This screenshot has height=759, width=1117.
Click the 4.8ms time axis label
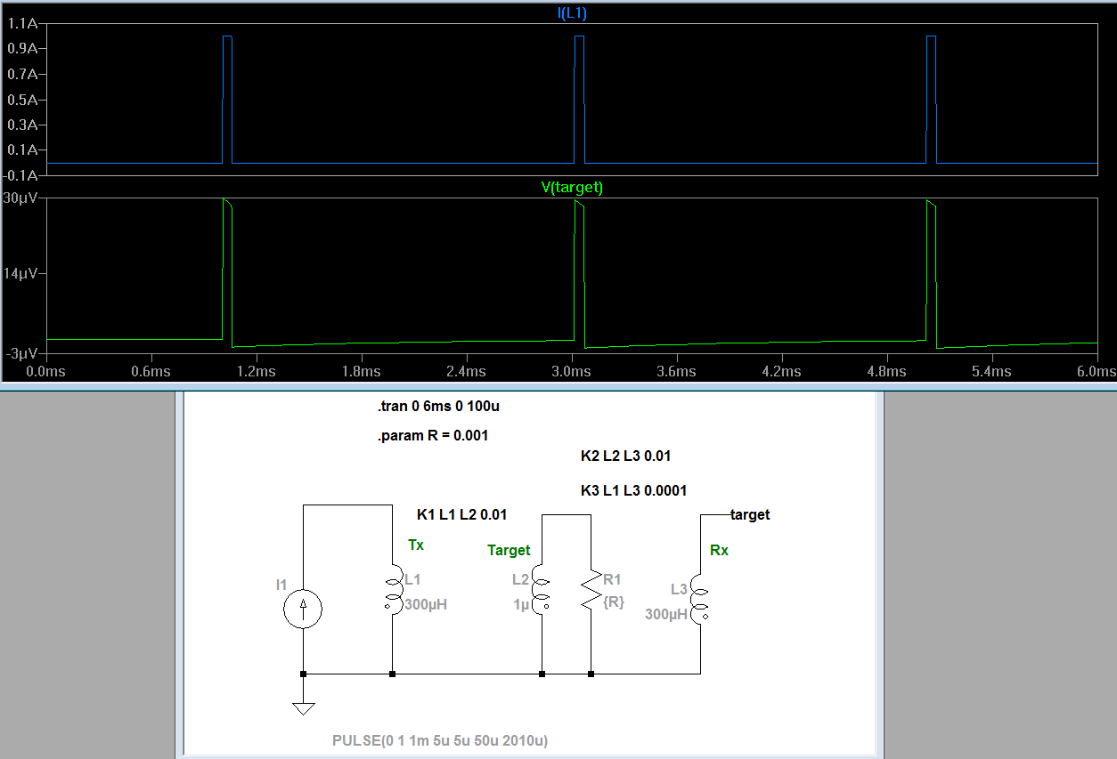886,371
